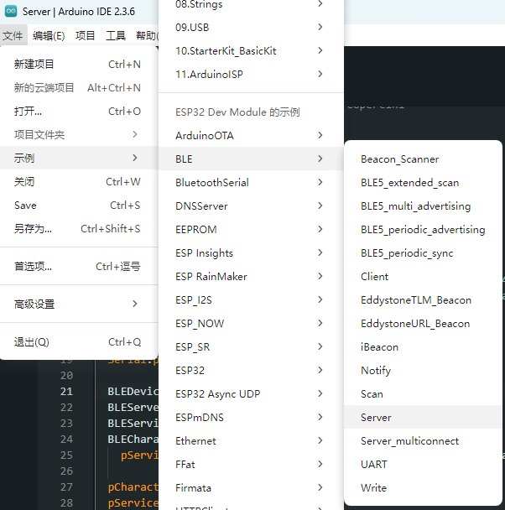
Task: Open BLE5_extended_scan example
Action: click(x=423, y=183)
